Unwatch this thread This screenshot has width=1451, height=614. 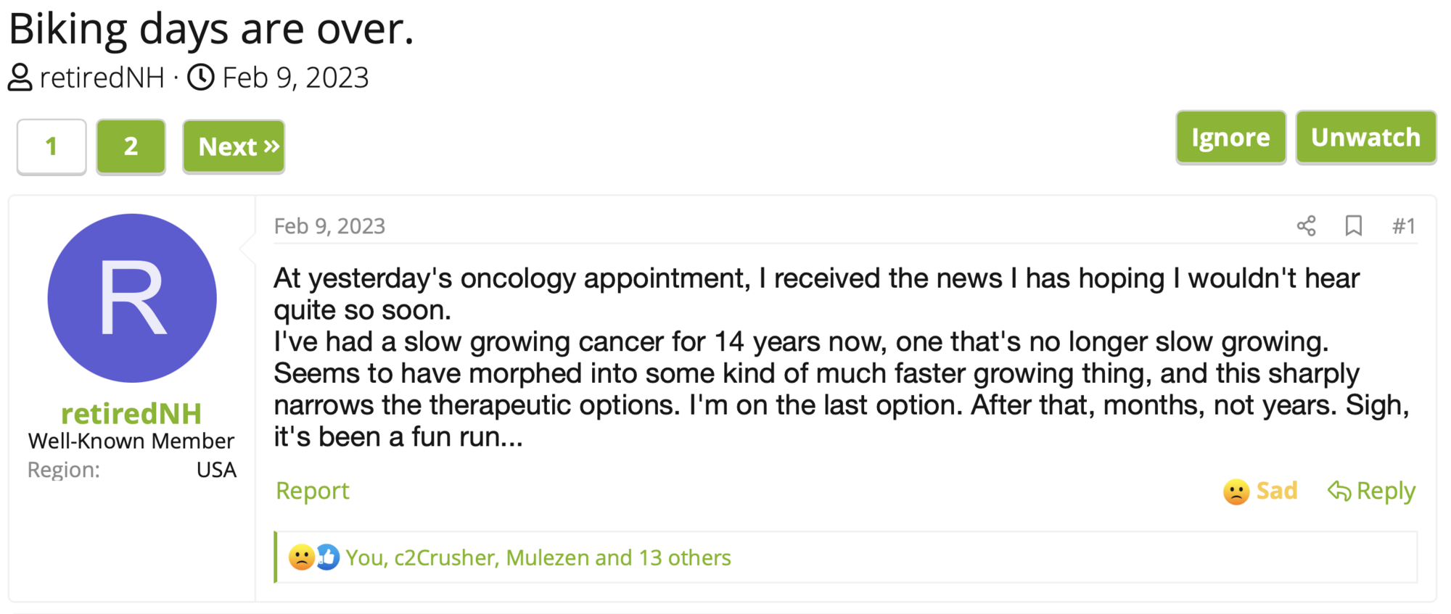pos(1365,138)
